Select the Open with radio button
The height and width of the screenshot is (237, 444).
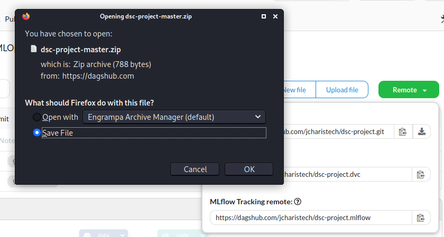tap(37, 117)
